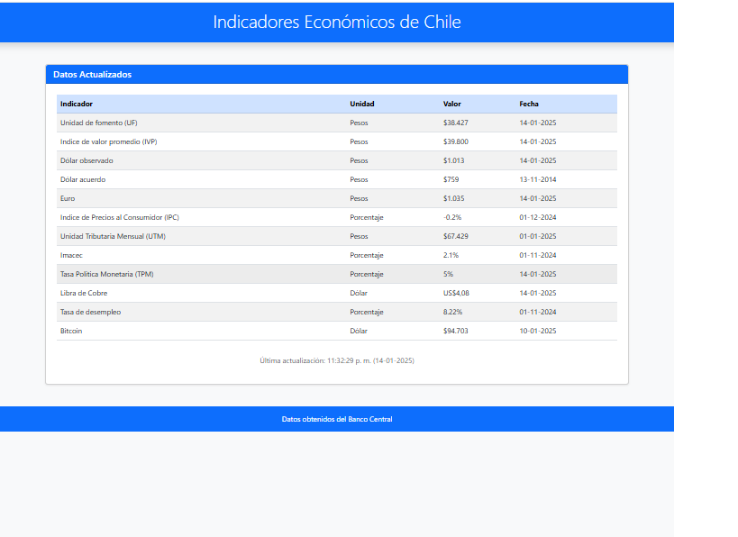Sort table by the Indicador column header
Viewport: 738px width, 537px height.
[x=77, y=104]
